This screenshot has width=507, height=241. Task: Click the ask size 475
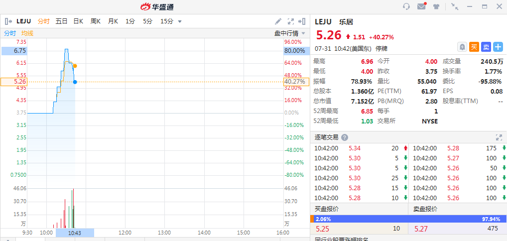coord(493,229)
